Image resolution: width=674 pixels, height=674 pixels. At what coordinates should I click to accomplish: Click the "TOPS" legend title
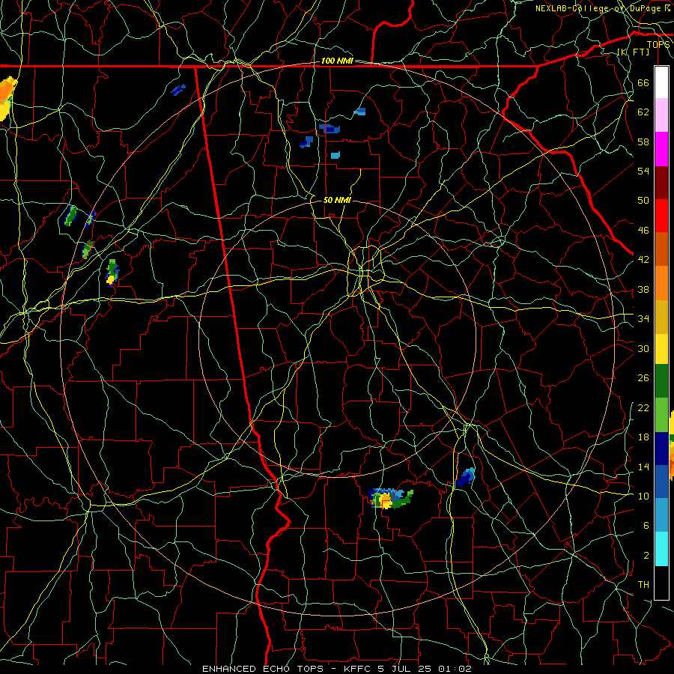pos(658,44)
